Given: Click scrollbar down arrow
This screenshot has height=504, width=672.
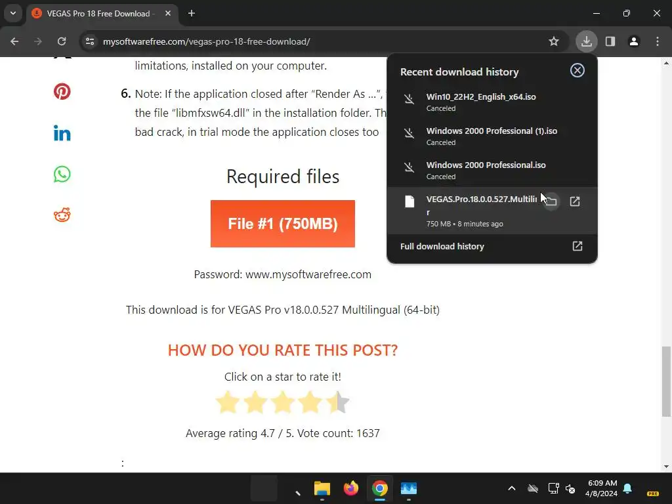Looking at the screenshot, I should pyautogui.click(x=666, y=467).
